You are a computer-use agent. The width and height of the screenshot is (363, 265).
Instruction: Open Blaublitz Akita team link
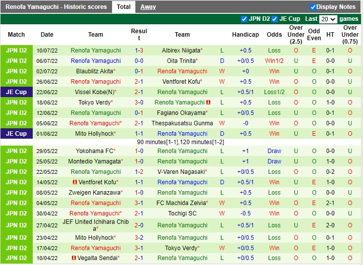tap(94, 71)
